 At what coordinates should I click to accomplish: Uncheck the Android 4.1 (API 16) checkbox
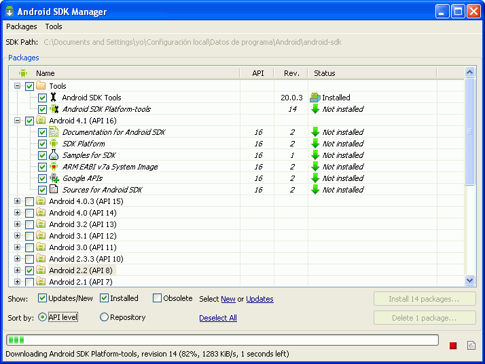(x=29, y=121)
